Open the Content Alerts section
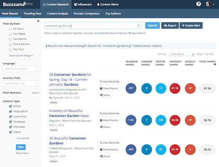The width and height of the screenshot is (219, 167). pos(108,4)
